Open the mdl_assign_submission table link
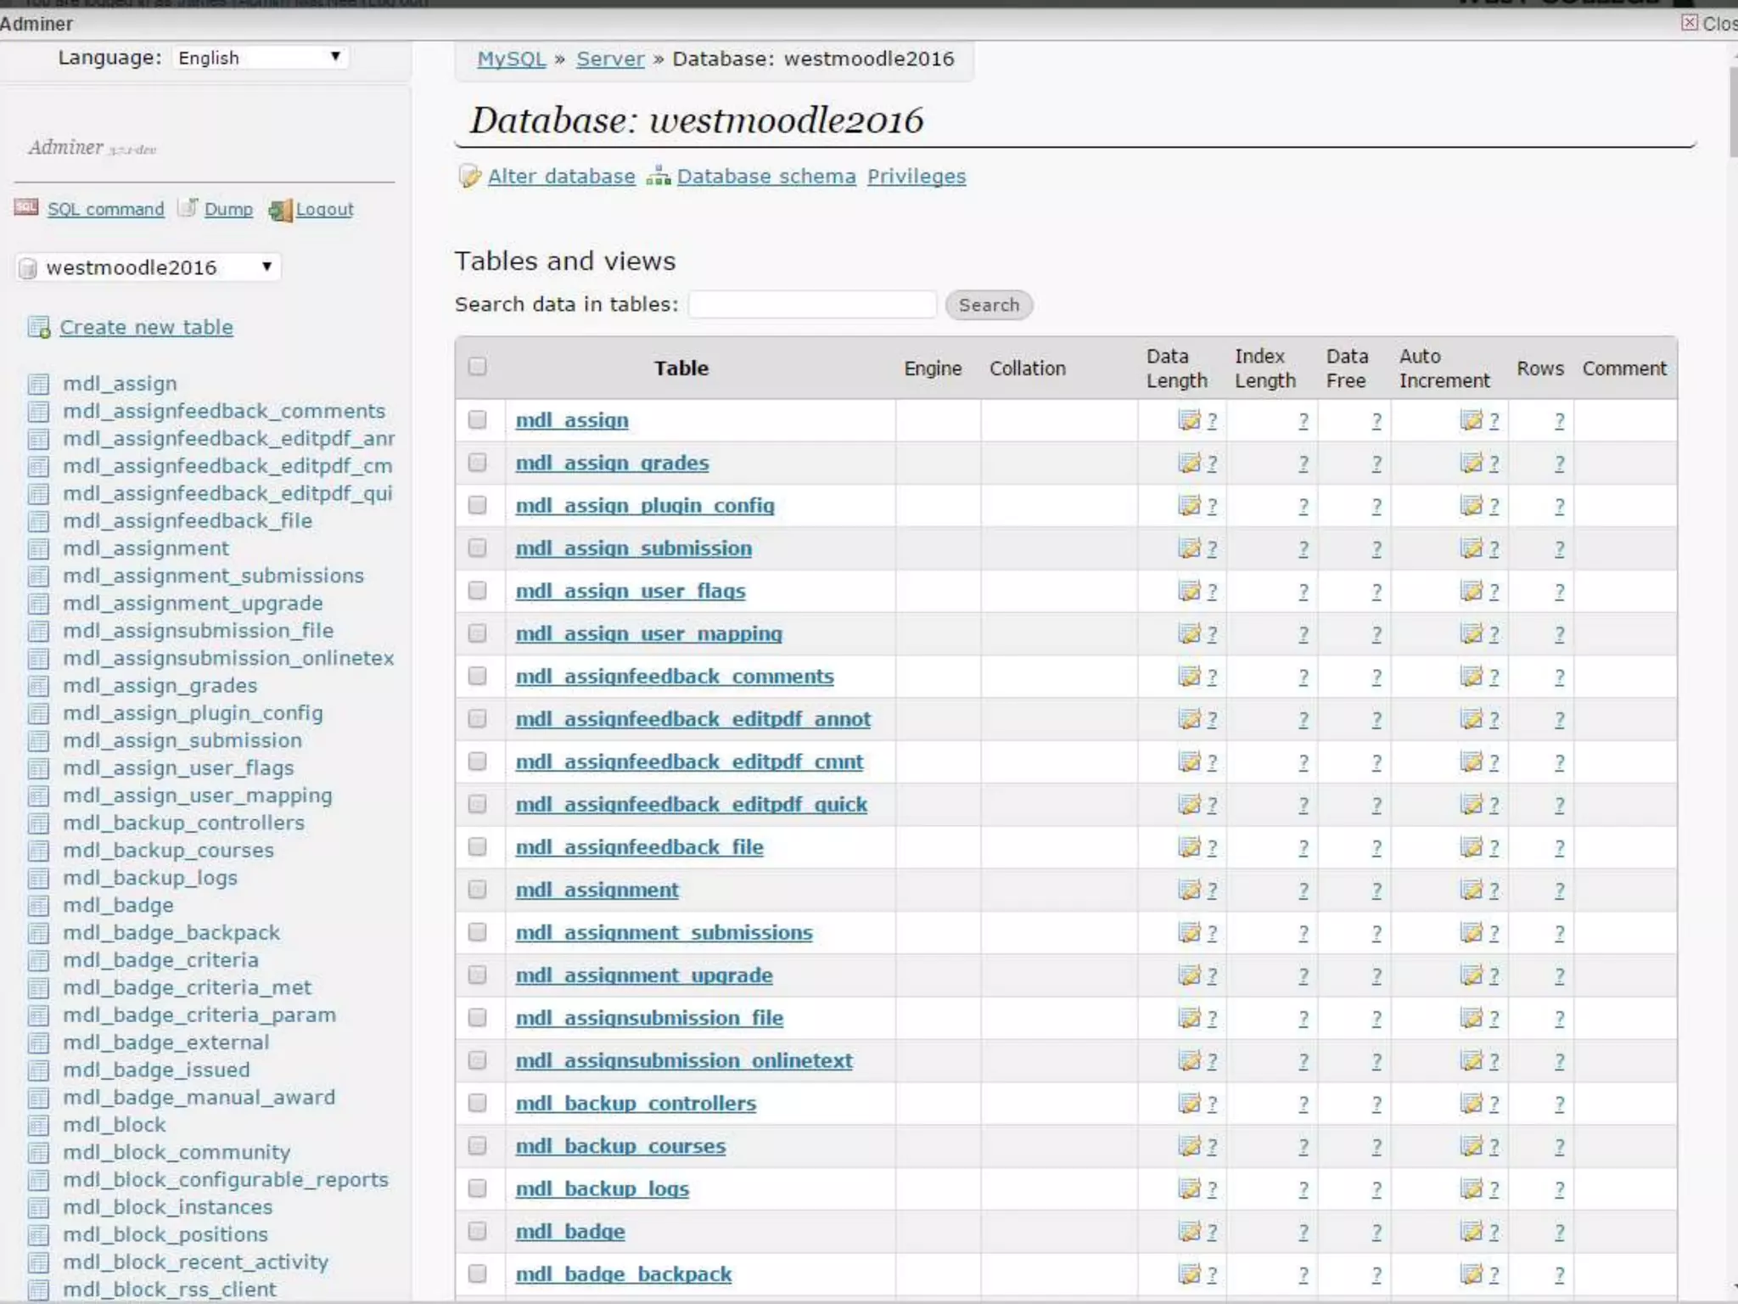Screen dimensions: 1738x1304 coord(633,548)
